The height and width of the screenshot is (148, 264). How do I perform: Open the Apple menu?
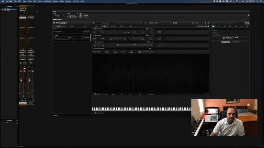(x=3, y=1)
